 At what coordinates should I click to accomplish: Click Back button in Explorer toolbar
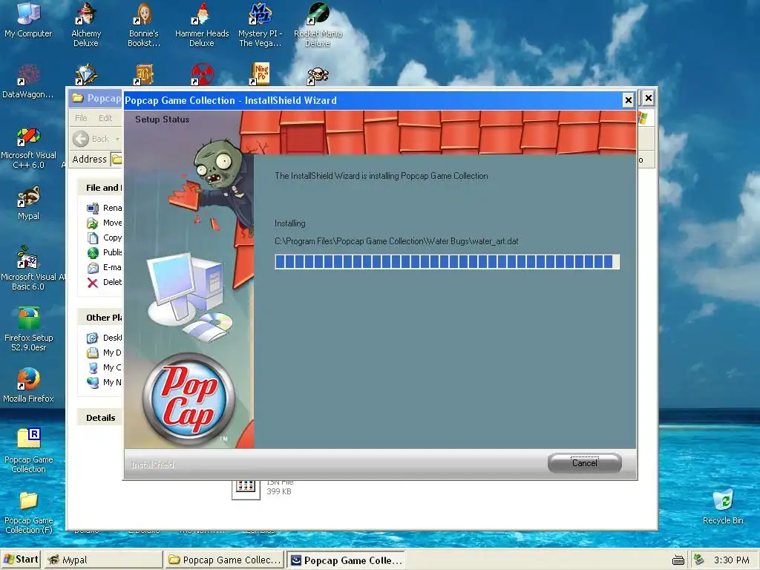pyautogui.click(x=91, y=139)
